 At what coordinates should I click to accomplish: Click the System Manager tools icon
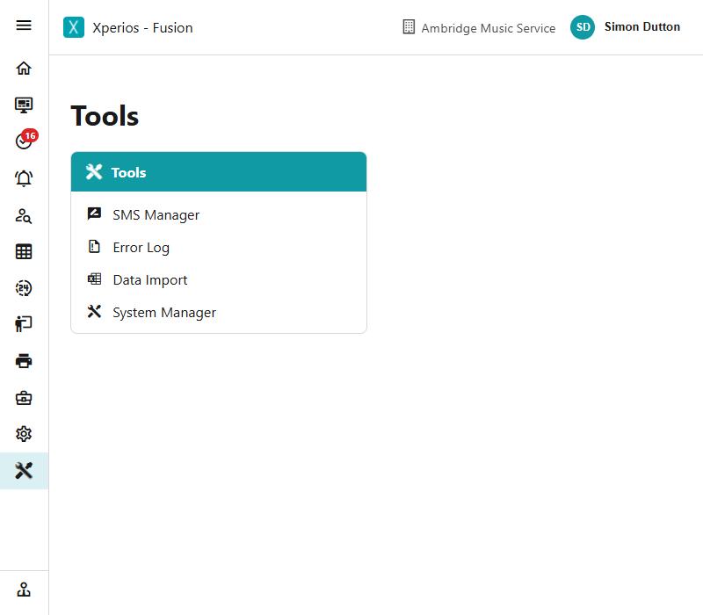94,312
